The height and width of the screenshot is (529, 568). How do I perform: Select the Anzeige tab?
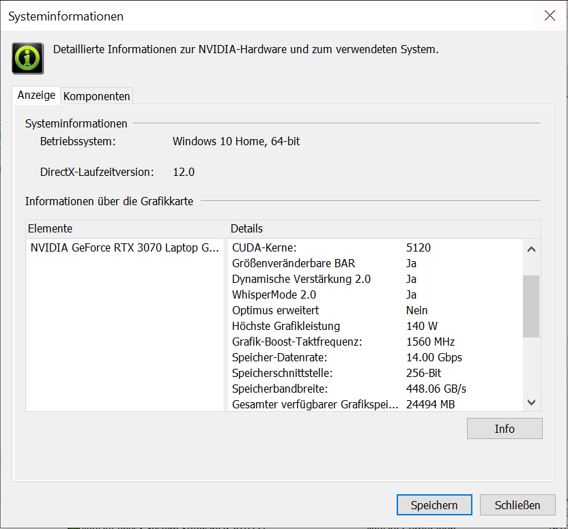(x=36, y=95)
